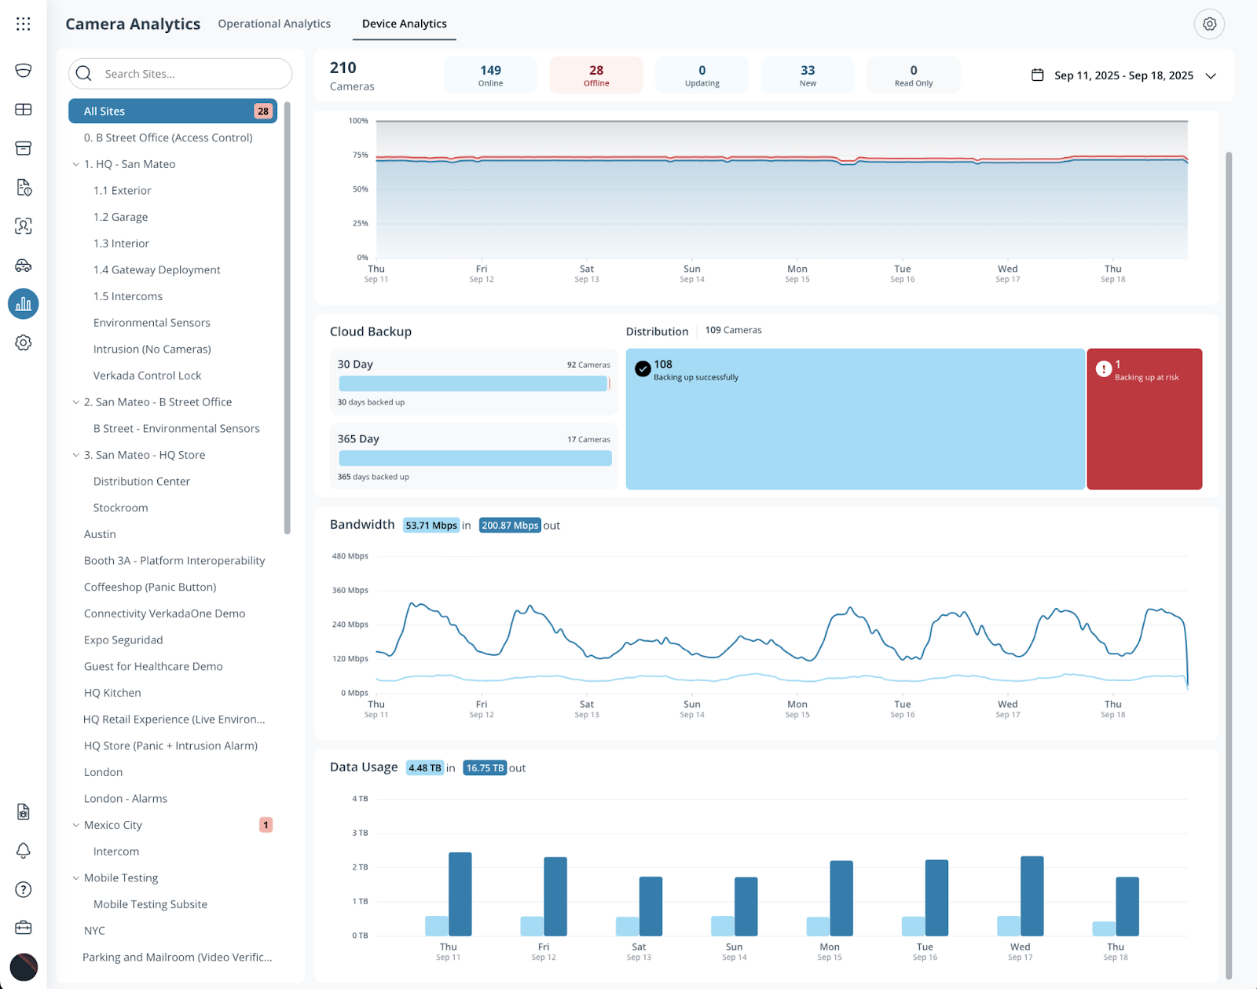The height and width of the screenshot is (989, 1257).
Task: Click the user profile avatar
Action: pos(24,967)
